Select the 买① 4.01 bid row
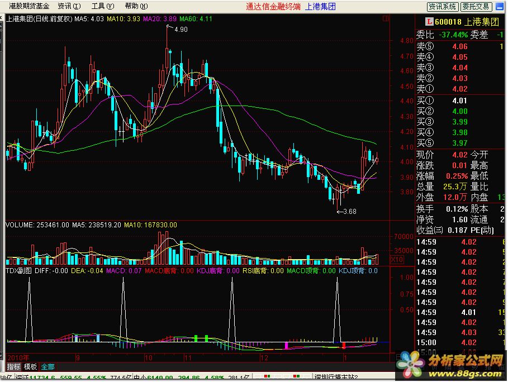This screenshot has height=382, width=508. tap(460, 101)
